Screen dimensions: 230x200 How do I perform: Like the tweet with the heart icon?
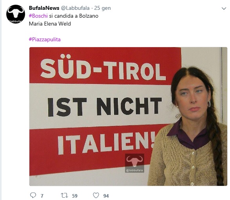(x=96, y=195)
